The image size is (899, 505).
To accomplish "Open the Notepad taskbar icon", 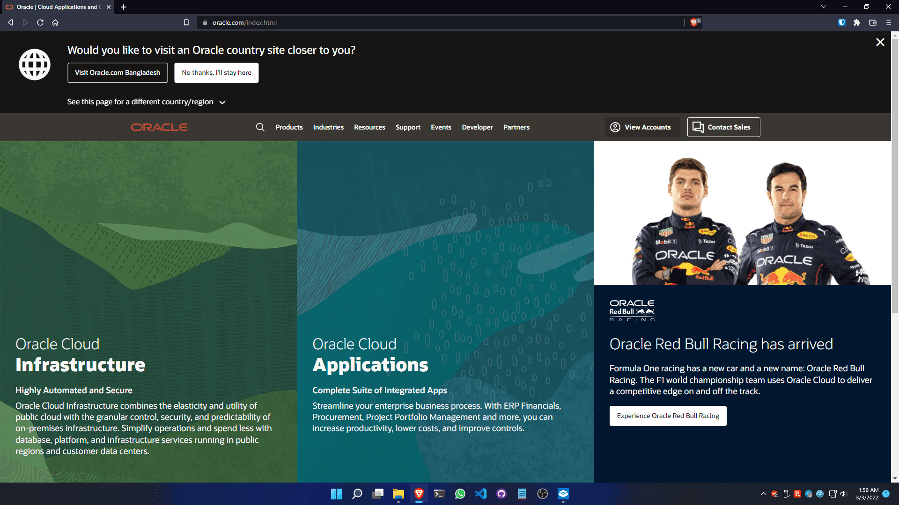I will [522, 494].
